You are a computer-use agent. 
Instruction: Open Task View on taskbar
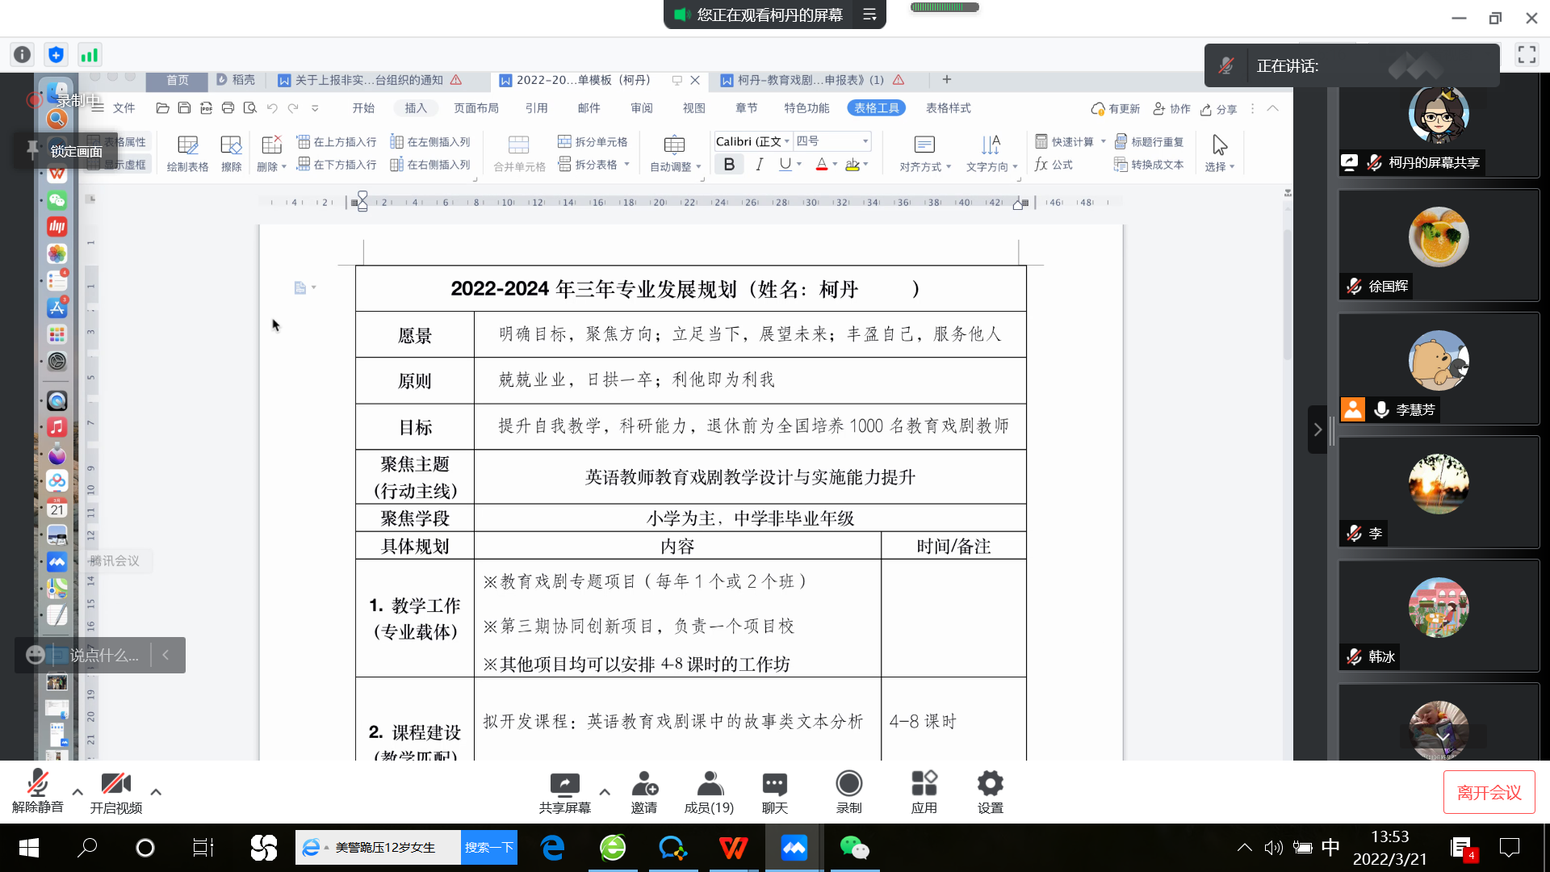pos(203,848)
